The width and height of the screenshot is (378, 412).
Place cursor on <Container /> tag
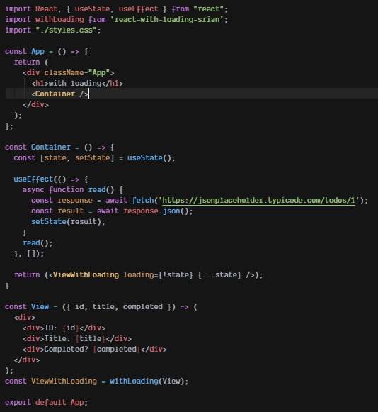(x=59, y=94)
